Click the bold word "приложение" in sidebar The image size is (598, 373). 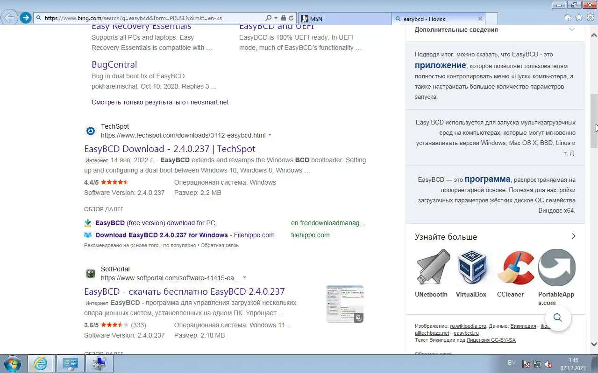click(x=440, y=65)
